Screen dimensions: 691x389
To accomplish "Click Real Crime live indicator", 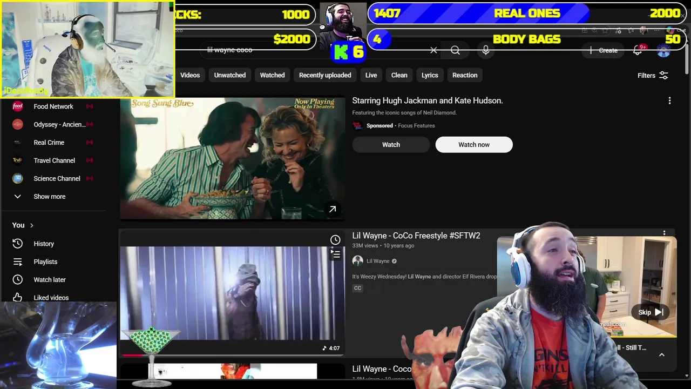I will [90, 143].
